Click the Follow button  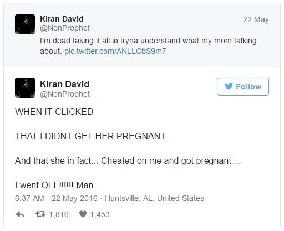pos(243,87)
